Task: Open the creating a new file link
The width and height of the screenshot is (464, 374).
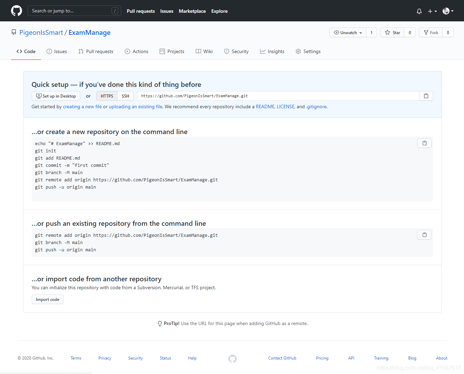Action: click(x=82, y=107)
